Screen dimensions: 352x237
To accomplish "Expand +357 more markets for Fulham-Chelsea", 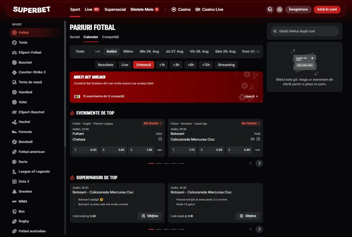I will point(159,150).
